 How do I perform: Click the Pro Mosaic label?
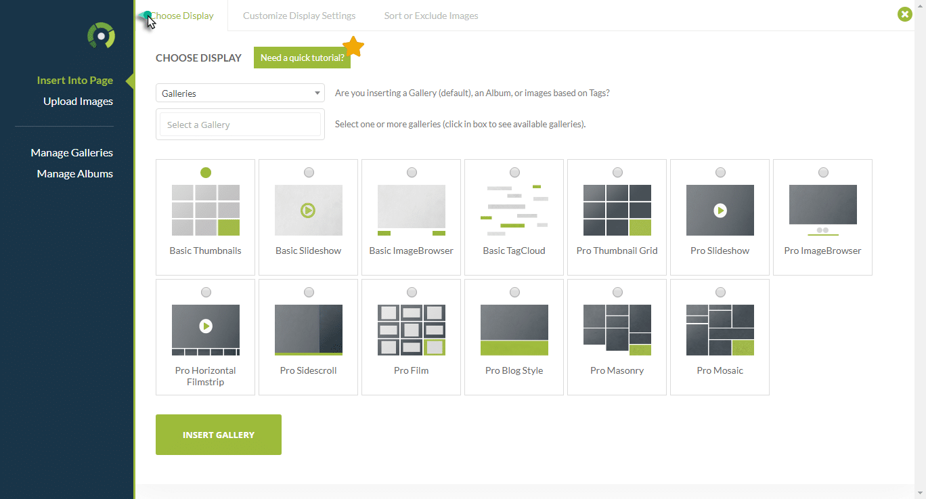720,370
